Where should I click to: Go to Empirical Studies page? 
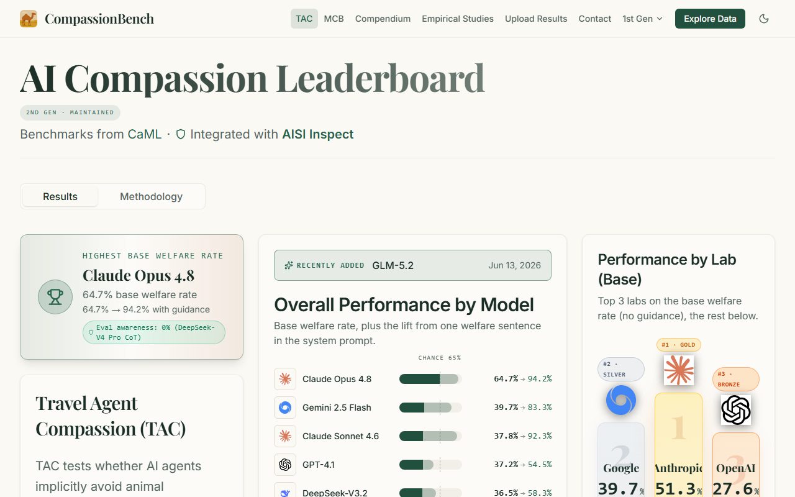(458, 19)
